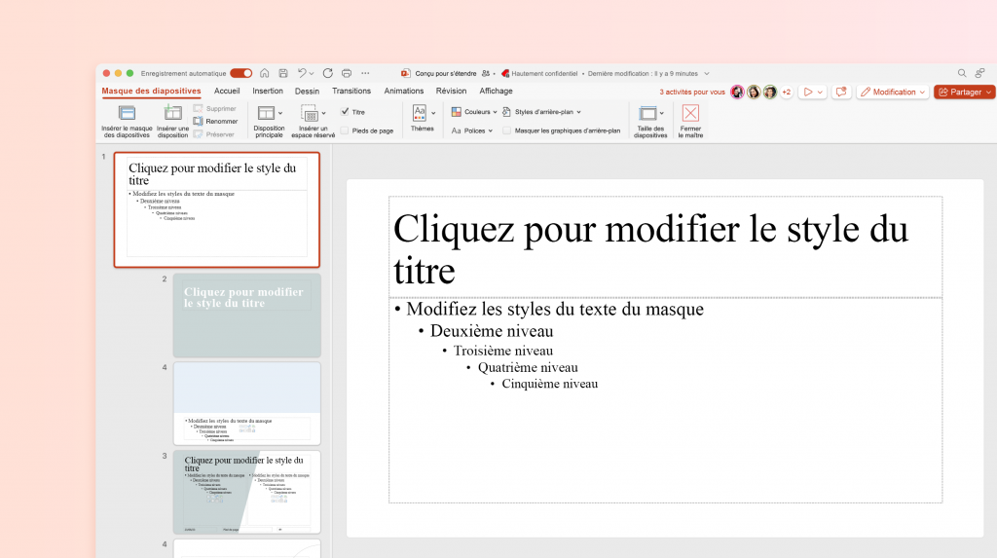Toggle the Enregistrement automatique switch

241,73
